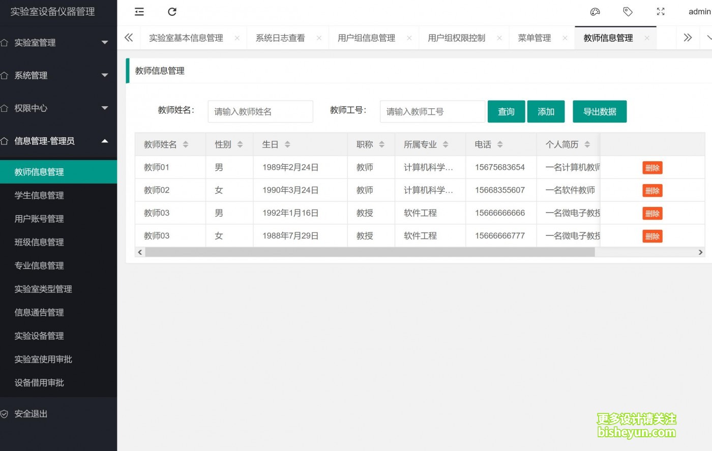Click the home icon beside 系统管理

pos(4,75)
